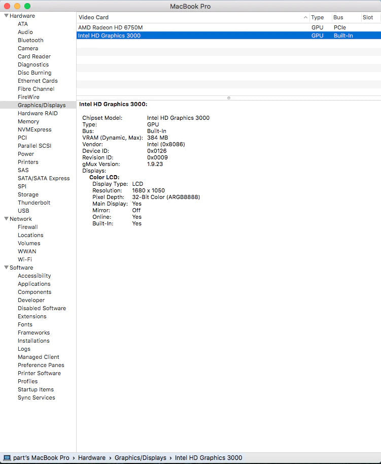The height and width of the screenshot is (464, 381).
Task: Click Hardware in the bottom path bar
Action: [x=92, y=458]
